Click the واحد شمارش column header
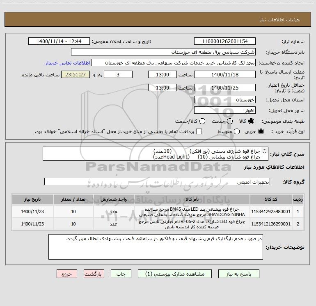 tap(114, 199)
